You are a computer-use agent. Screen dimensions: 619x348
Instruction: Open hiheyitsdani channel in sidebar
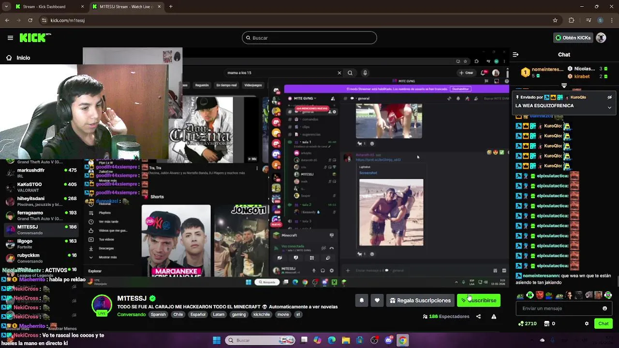[x=41, y=201]
